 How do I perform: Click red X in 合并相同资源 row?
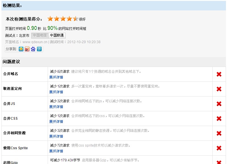[x=219, y=133]
